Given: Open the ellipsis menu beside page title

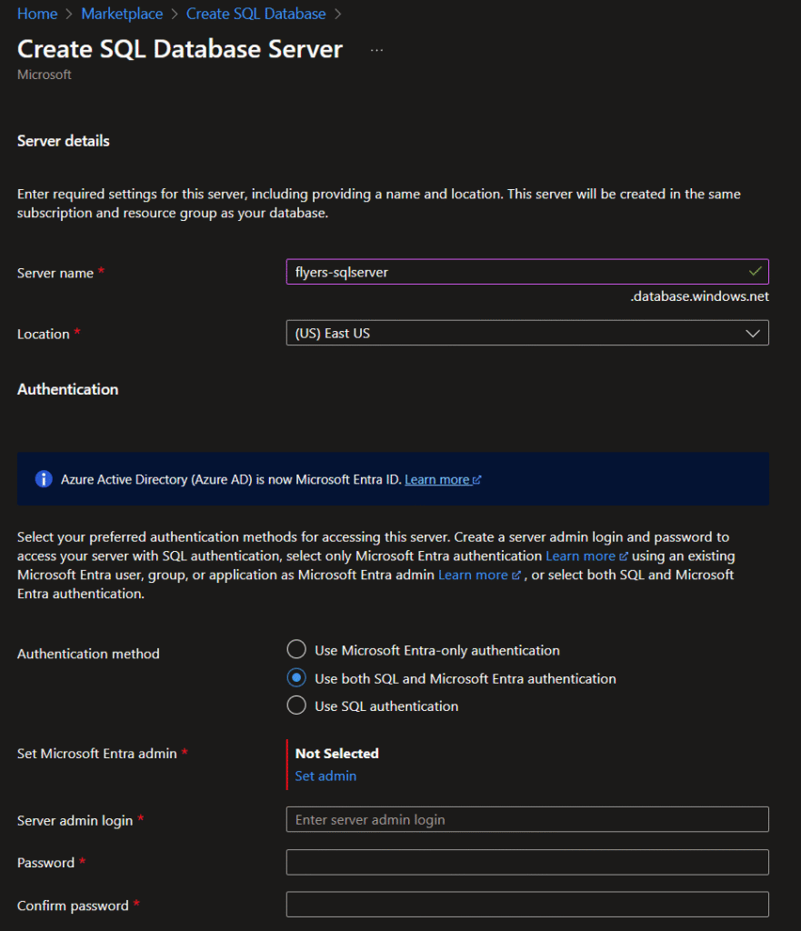Looking at the screenshot, I should pos(376,51).
